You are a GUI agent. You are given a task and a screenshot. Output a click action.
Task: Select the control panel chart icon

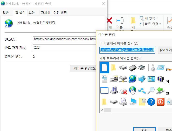pos(151,79)
